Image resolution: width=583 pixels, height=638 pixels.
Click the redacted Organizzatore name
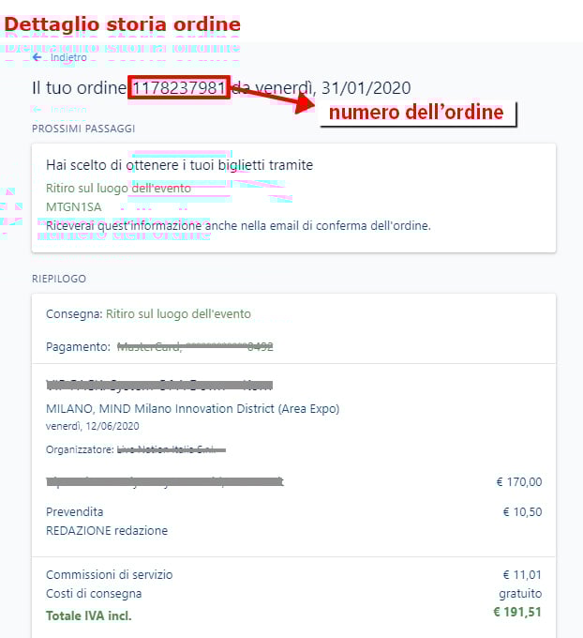click(x=172, y=449)
